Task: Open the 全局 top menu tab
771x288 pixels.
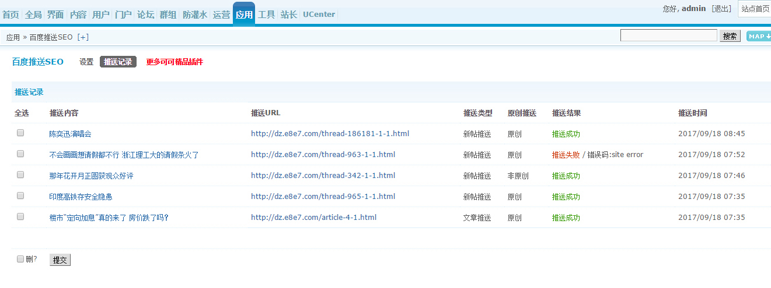Action: 33,15
